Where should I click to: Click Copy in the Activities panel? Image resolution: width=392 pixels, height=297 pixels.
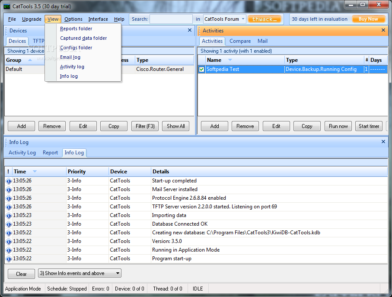307,126
